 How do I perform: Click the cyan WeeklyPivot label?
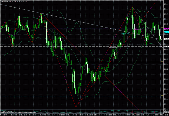pyautogui.click(x=125, y=33)
